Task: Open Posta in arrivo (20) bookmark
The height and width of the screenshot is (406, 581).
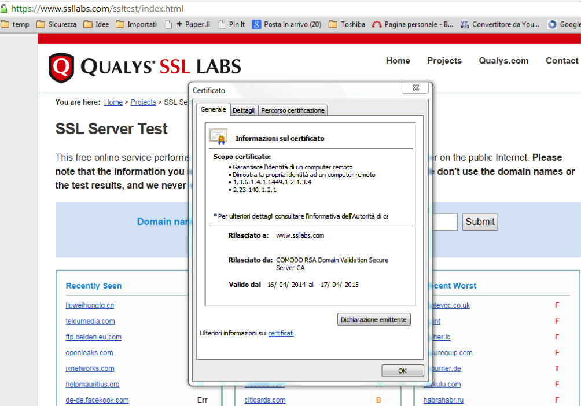Action: coord(287,24)
